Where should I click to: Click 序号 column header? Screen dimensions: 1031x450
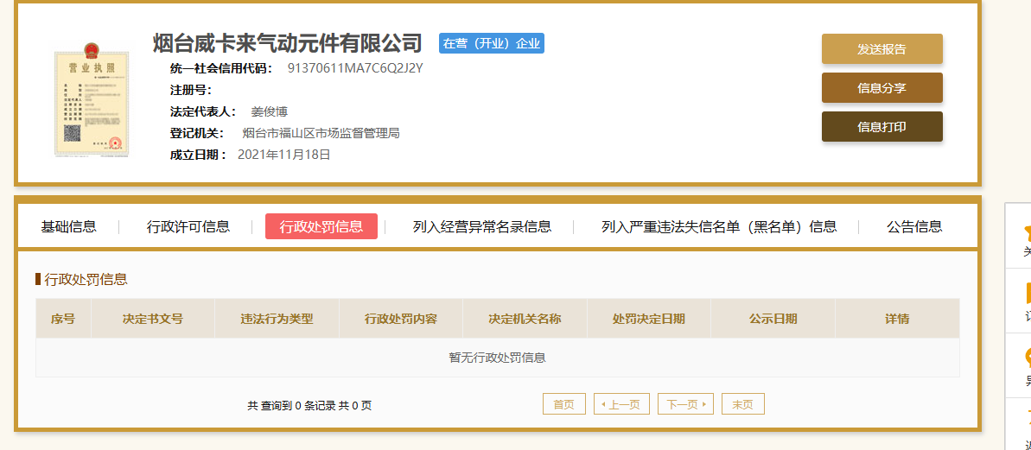click(x=63, y=319)
